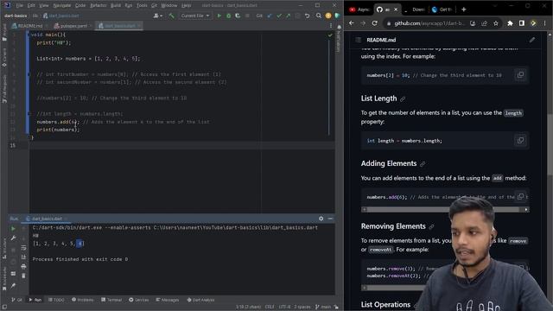Go back in the browser
The image size is (553, 311).
click(x=352, y=23)
